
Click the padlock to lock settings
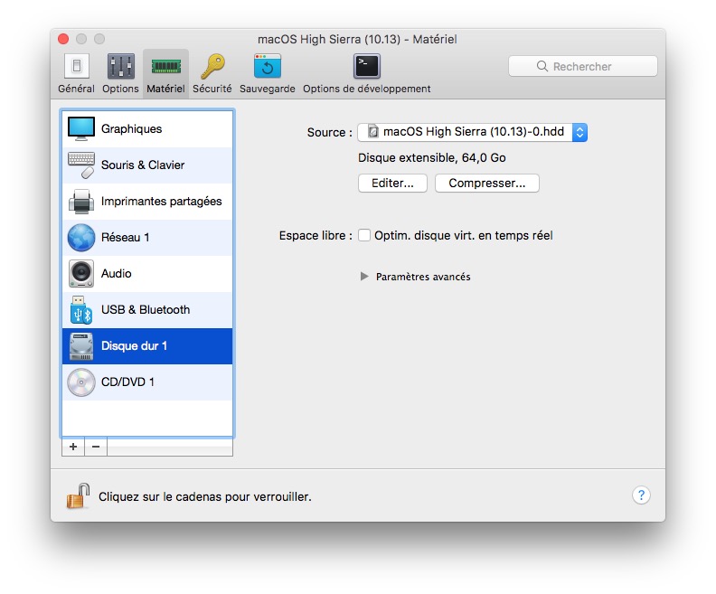coord(78,495)
